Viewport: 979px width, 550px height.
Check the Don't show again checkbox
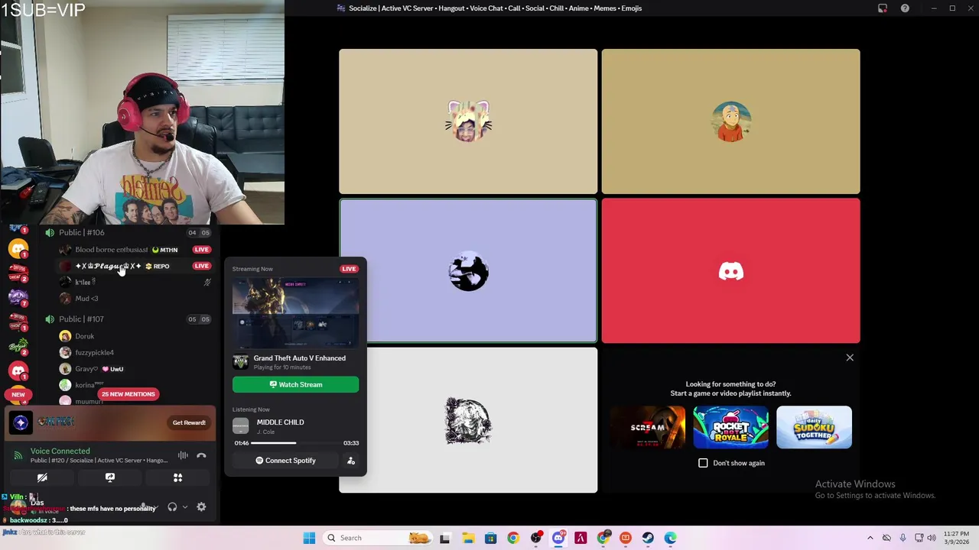[x=703, y=463]
